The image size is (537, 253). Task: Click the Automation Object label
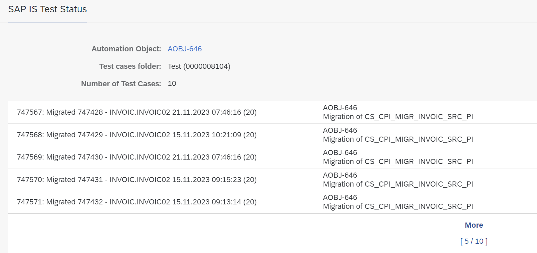126,49
